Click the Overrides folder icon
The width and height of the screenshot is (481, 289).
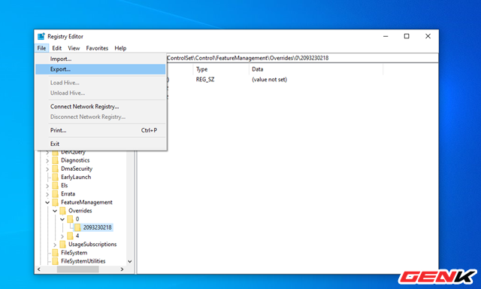(x=62, y=211)
